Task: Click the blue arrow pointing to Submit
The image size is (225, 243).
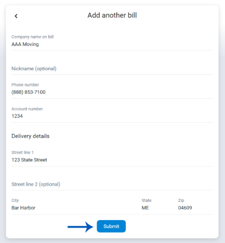Action: tap(81, 227)
